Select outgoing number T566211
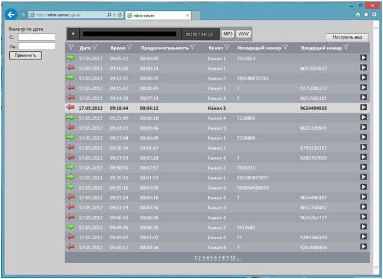The image size is (383, 279). click(246, 168)
